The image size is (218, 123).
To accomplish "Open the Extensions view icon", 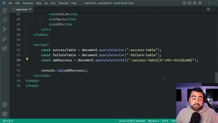I will 4,49.
